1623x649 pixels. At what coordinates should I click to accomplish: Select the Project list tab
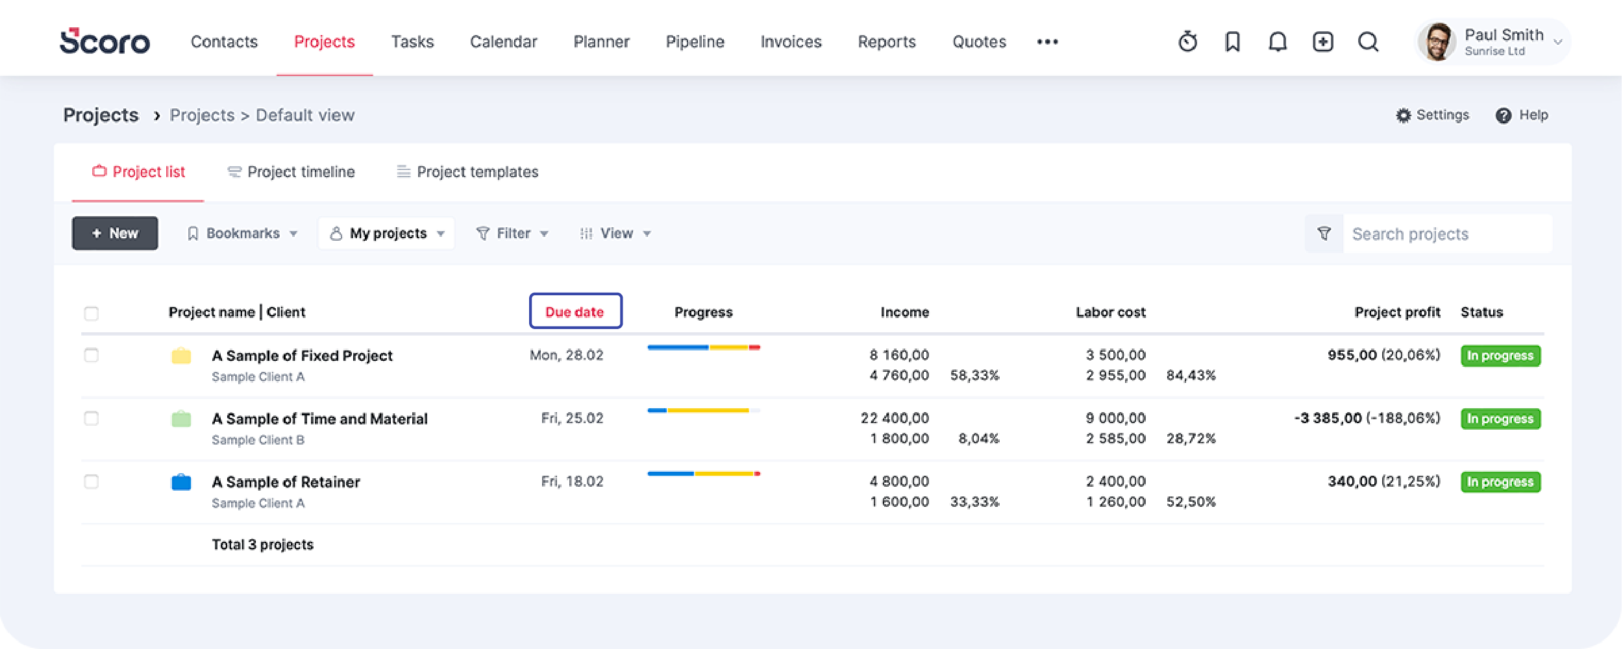pos(138,172)
